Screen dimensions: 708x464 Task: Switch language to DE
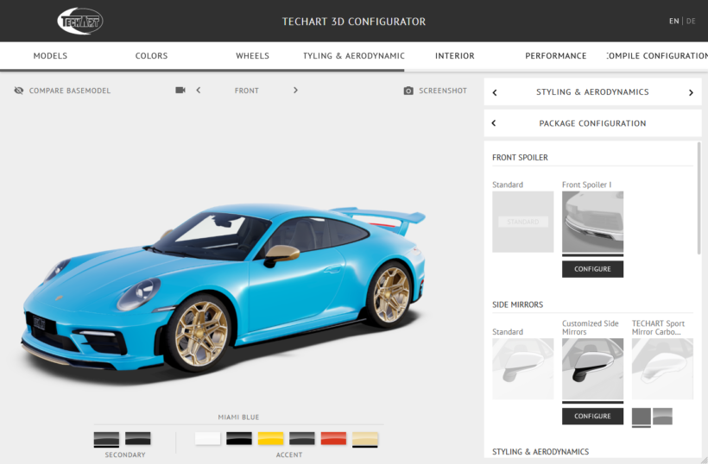[x=691, y=21]
